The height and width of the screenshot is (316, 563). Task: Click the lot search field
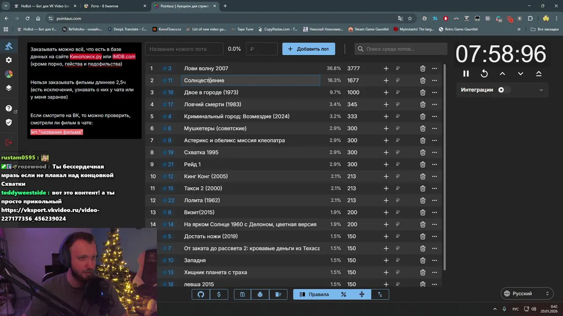(400, 49)
